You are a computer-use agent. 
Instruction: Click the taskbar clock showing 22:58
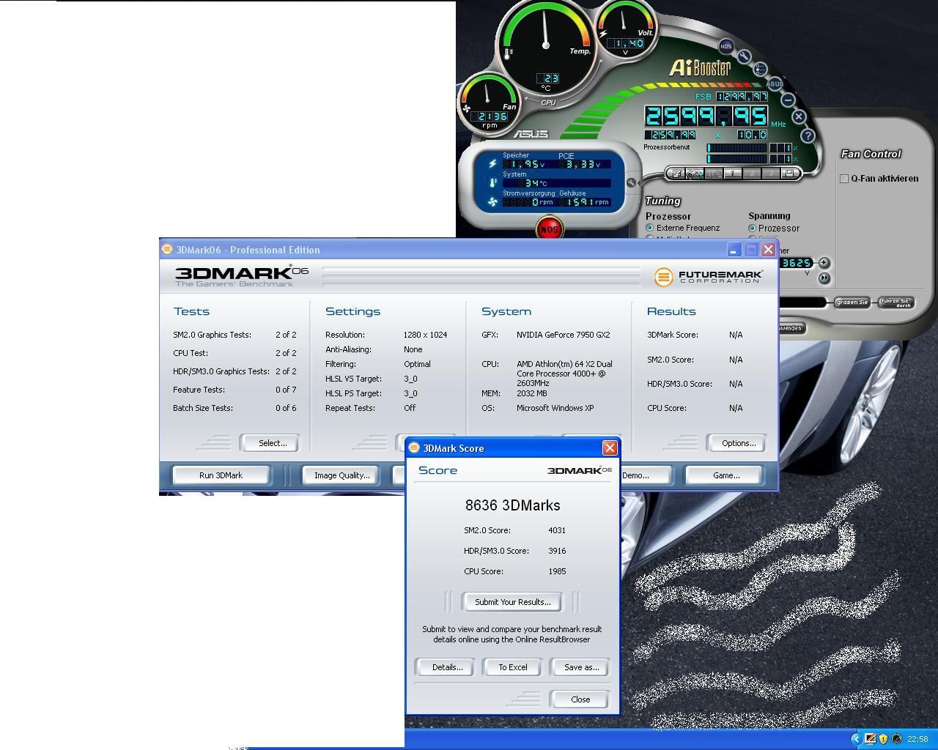[917, 739]
